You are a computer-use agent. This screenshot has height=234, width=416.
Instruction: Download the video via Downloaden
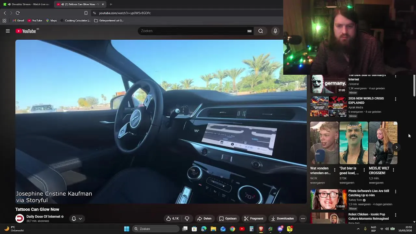[282, 218]
